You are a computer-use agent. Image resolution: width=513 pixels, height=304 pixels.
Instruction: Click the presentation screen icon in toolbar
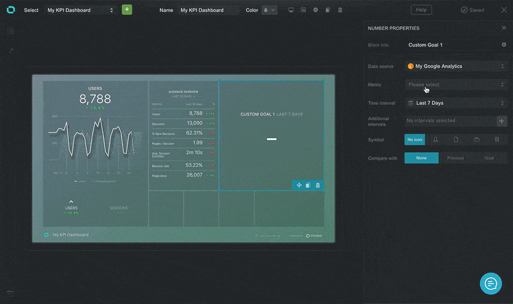291,10
